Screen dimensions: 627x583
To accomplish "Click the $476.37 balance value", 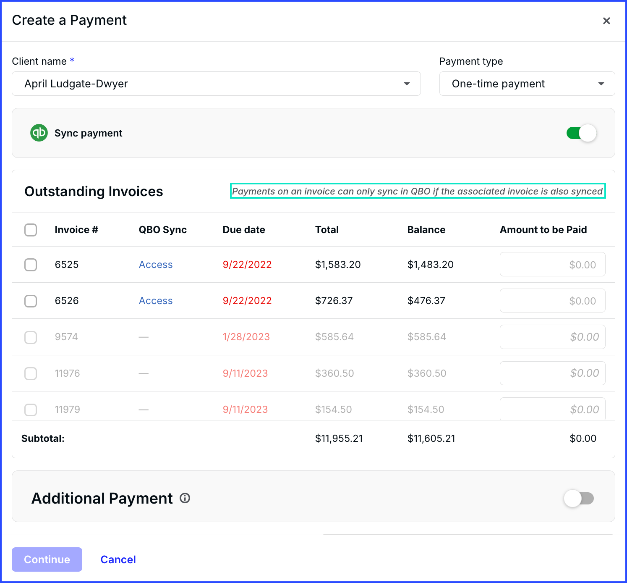I will coord(426,301).
